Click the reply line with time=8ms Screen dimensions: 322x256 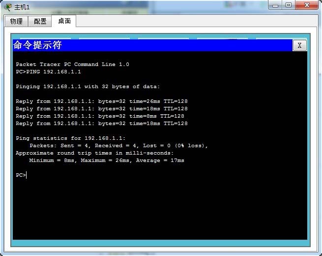point(100,116)
